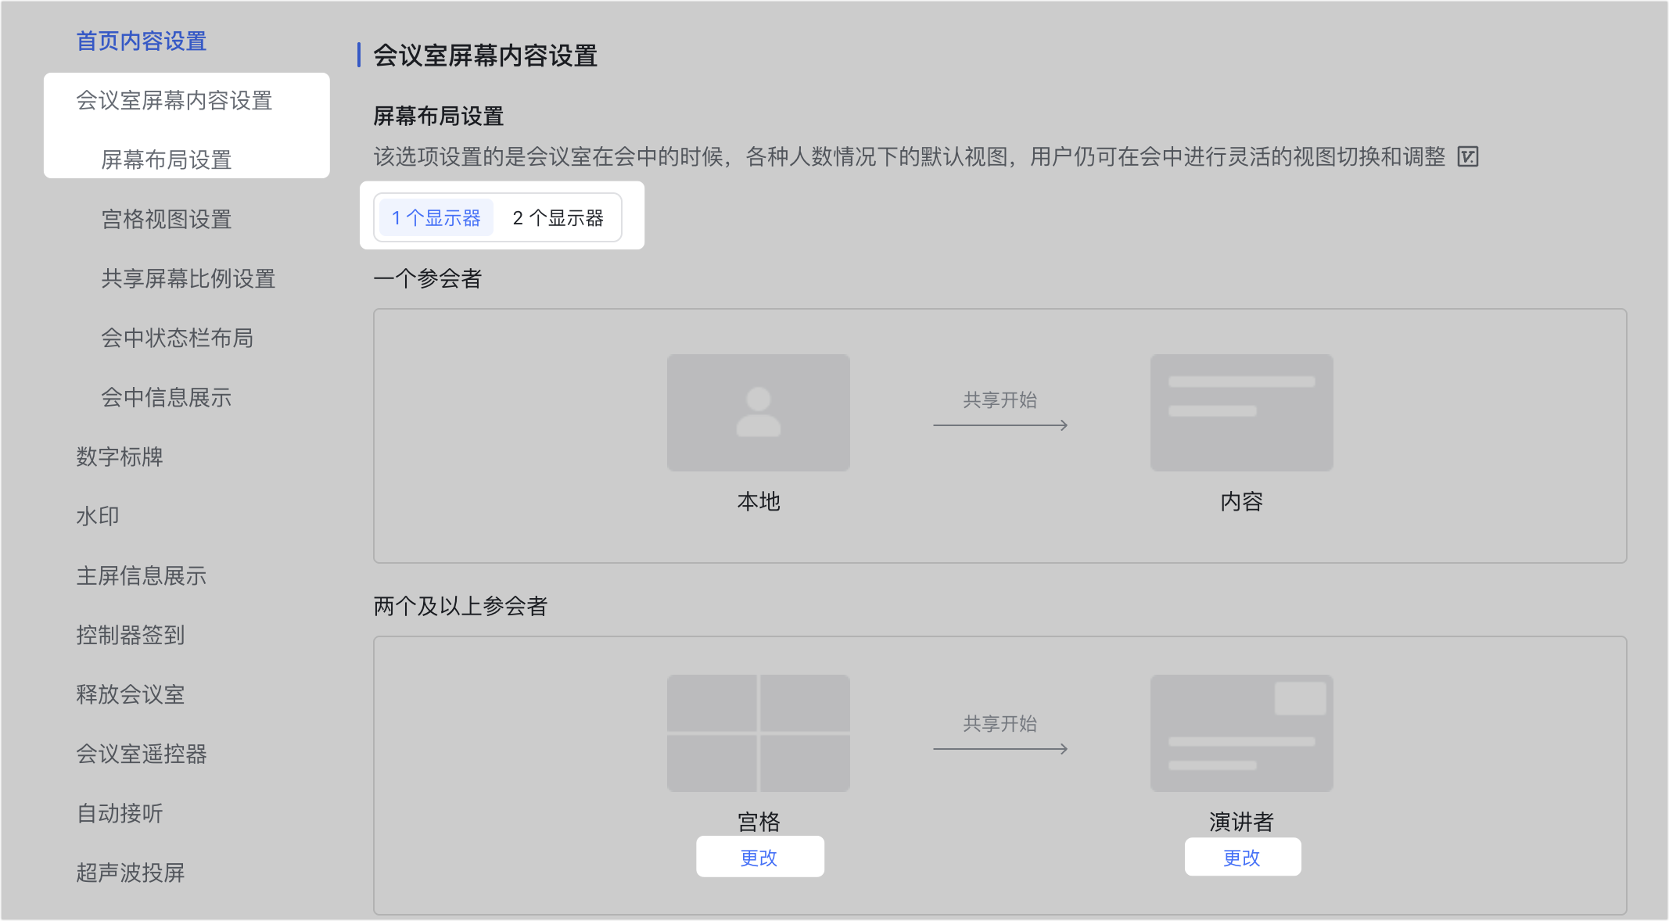
Task: Click the 本地 person layout thumbnail
Action: click(758, 413)
